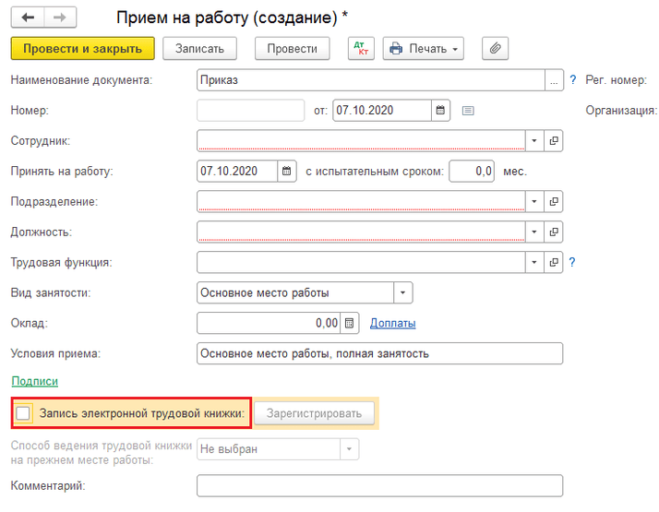Click the Записать button
Screen dimensions: 659x512
coord(200,48)
